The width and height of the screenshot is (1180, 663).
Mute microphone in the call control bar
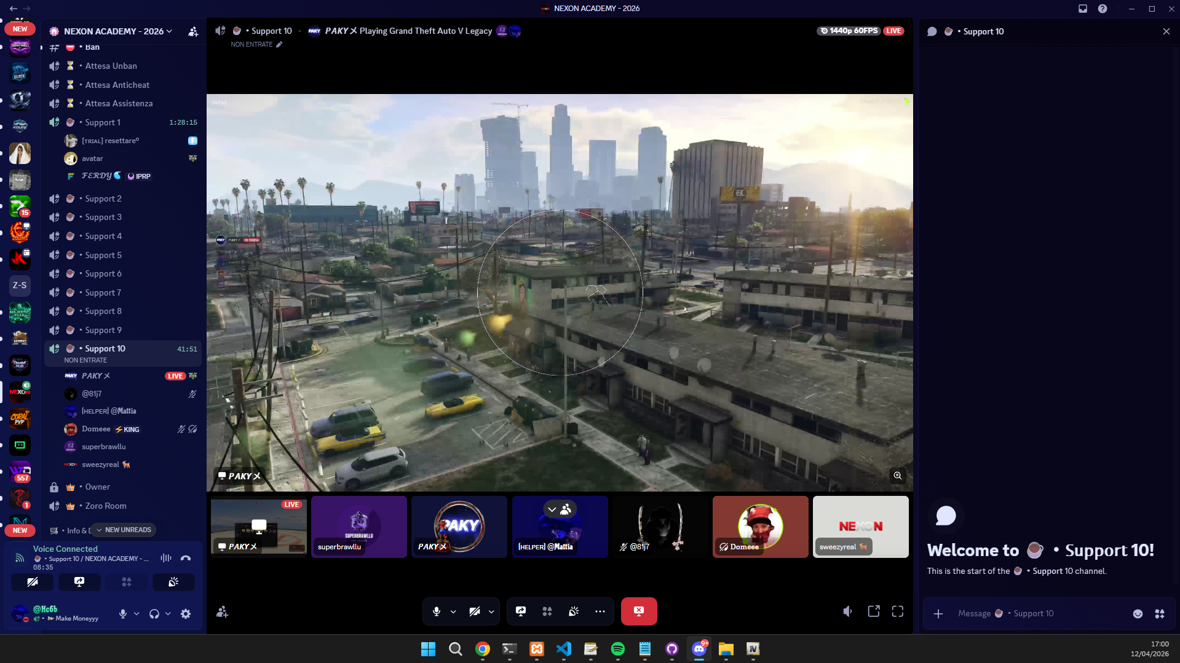click(437, 611)
